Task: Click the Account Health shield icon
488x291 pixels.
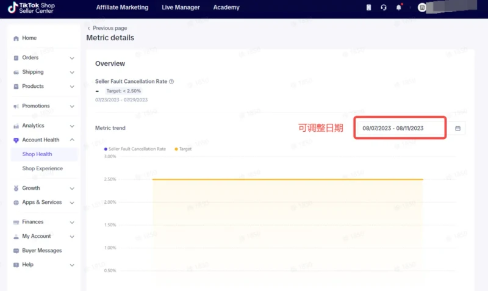Action: (16, 140)
